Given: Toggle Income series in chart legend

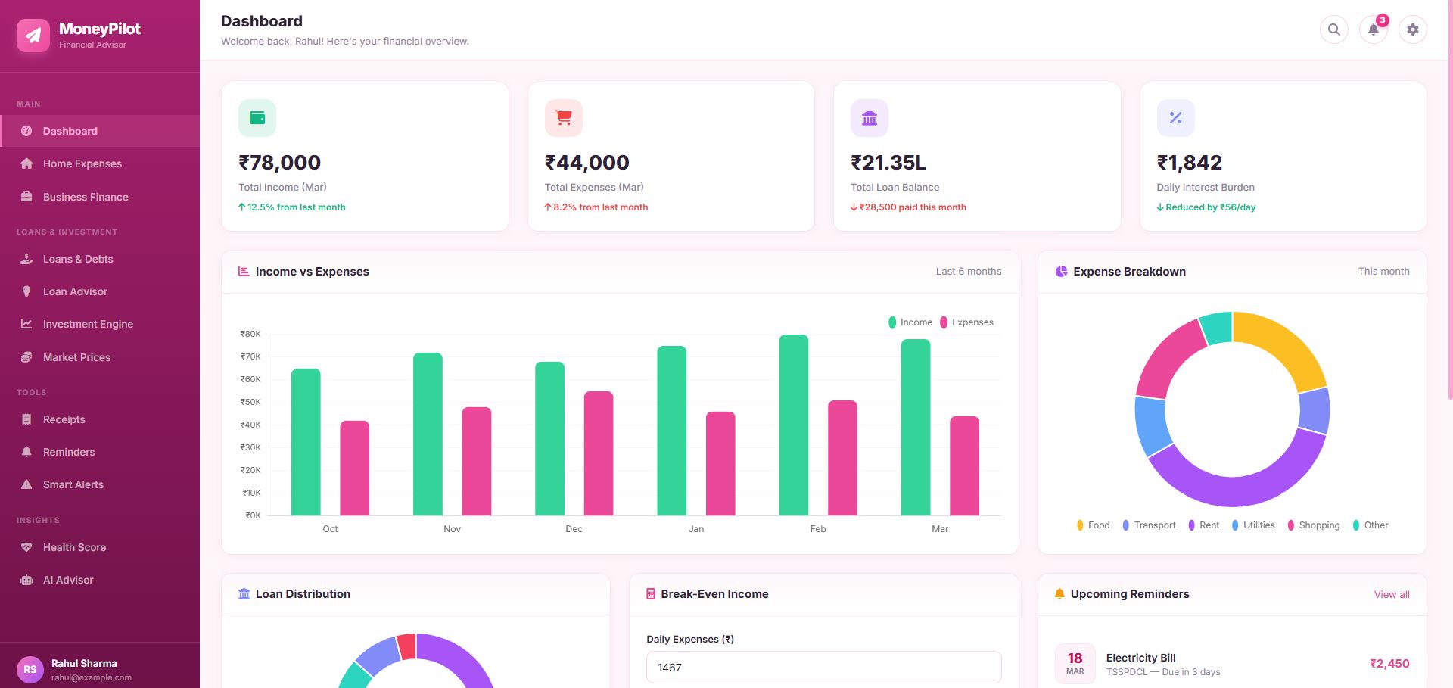Looking at the screenshot, I should coord(910,322).
